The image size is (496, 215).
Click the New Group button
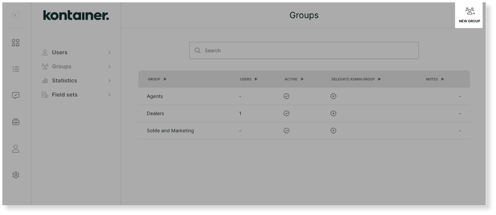point(469,15)
